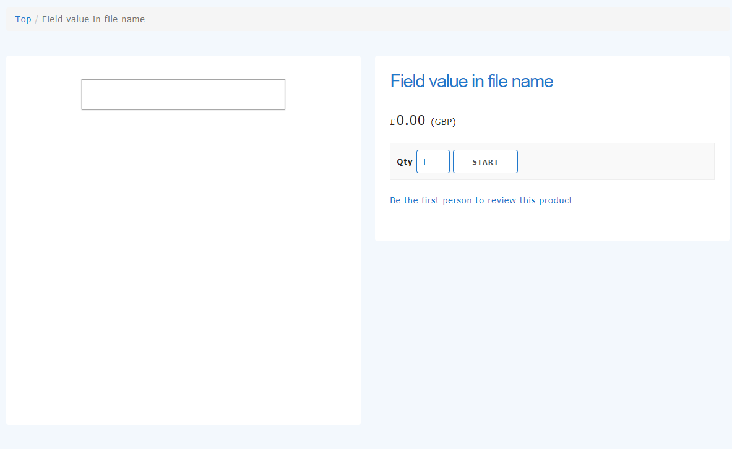Navigate back using the Top link
The height and width of the screenshot is (449, 732).
tap(23, 19)
